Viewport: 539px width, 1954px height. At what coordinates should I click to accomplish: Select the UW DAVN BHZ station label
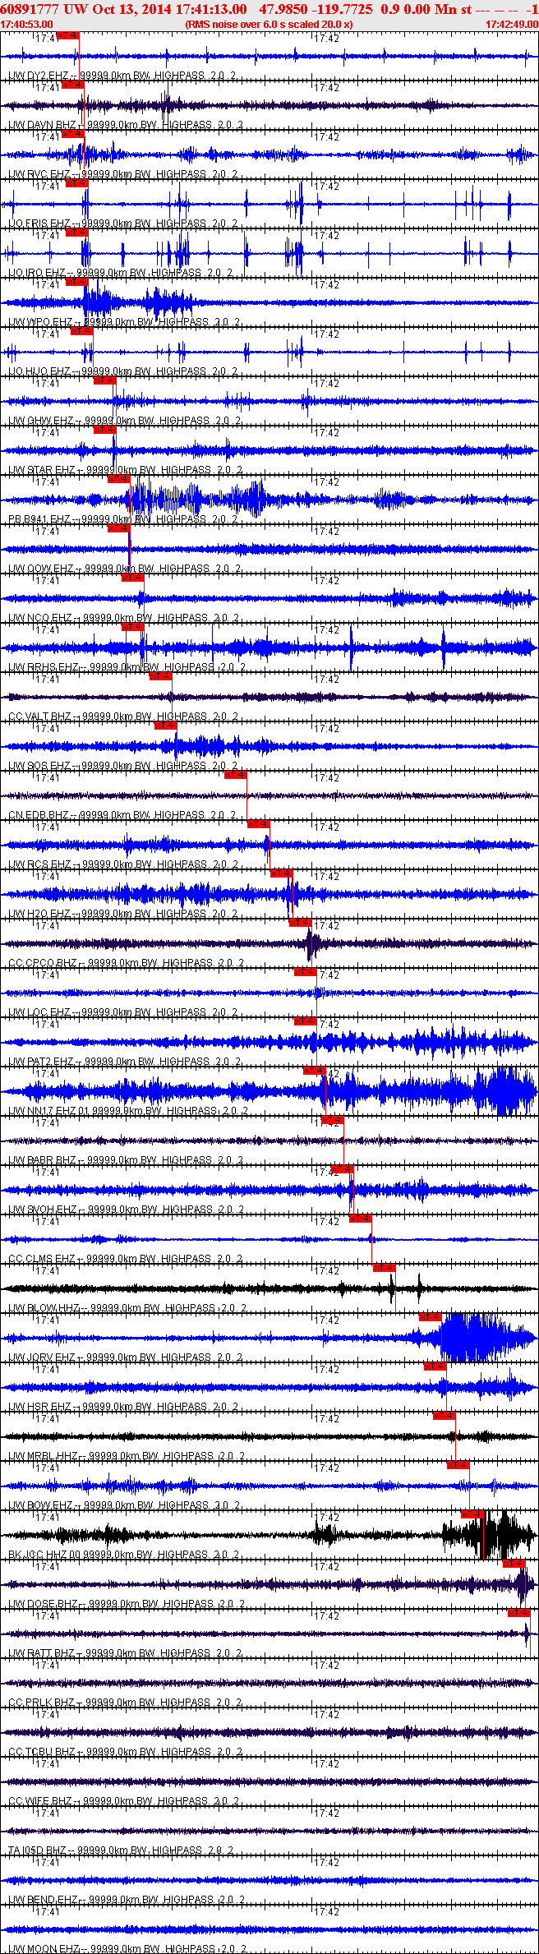[x=41, y=125]
